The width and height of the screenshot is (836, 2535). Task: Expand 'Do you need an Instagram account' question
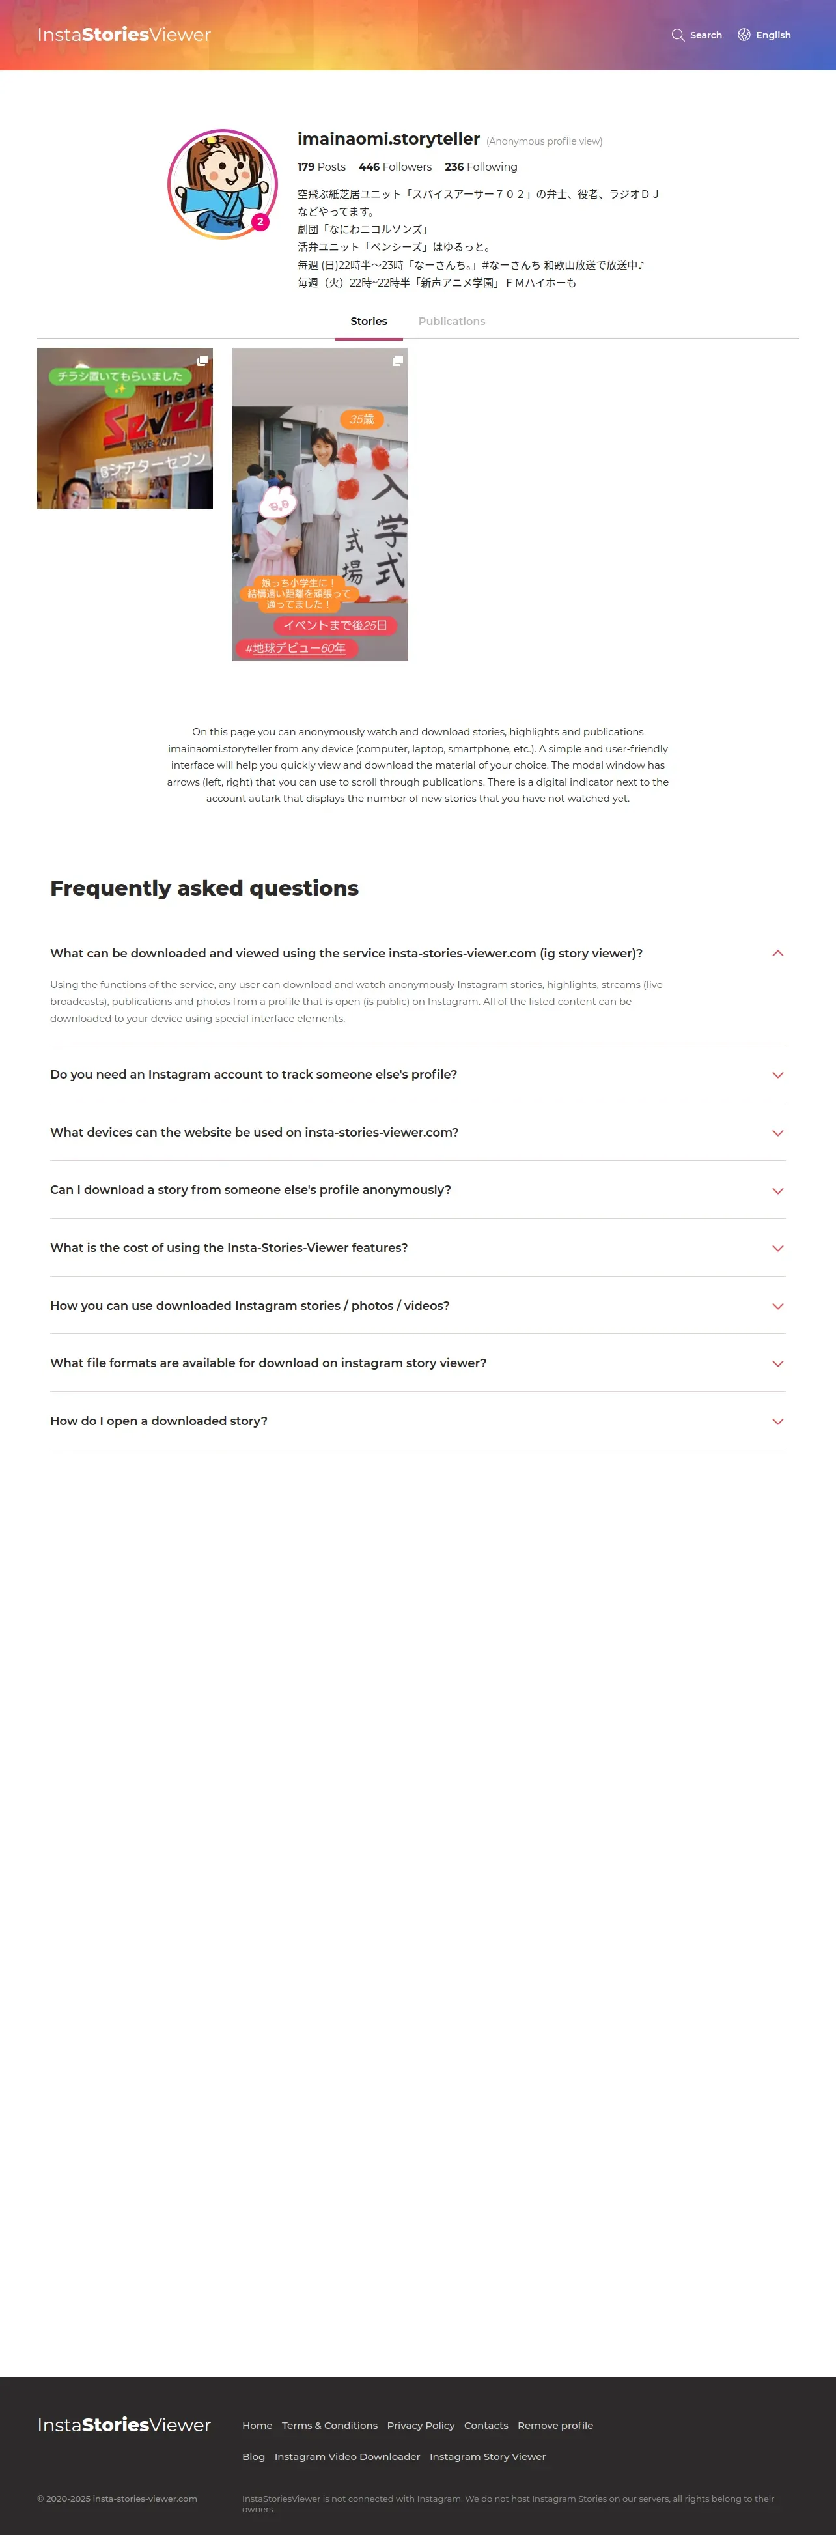click(x=777, y=1075)
